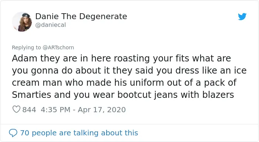View the 844 likes count
Viewport: 259px width, 142px height.
[x=29, y=110]
